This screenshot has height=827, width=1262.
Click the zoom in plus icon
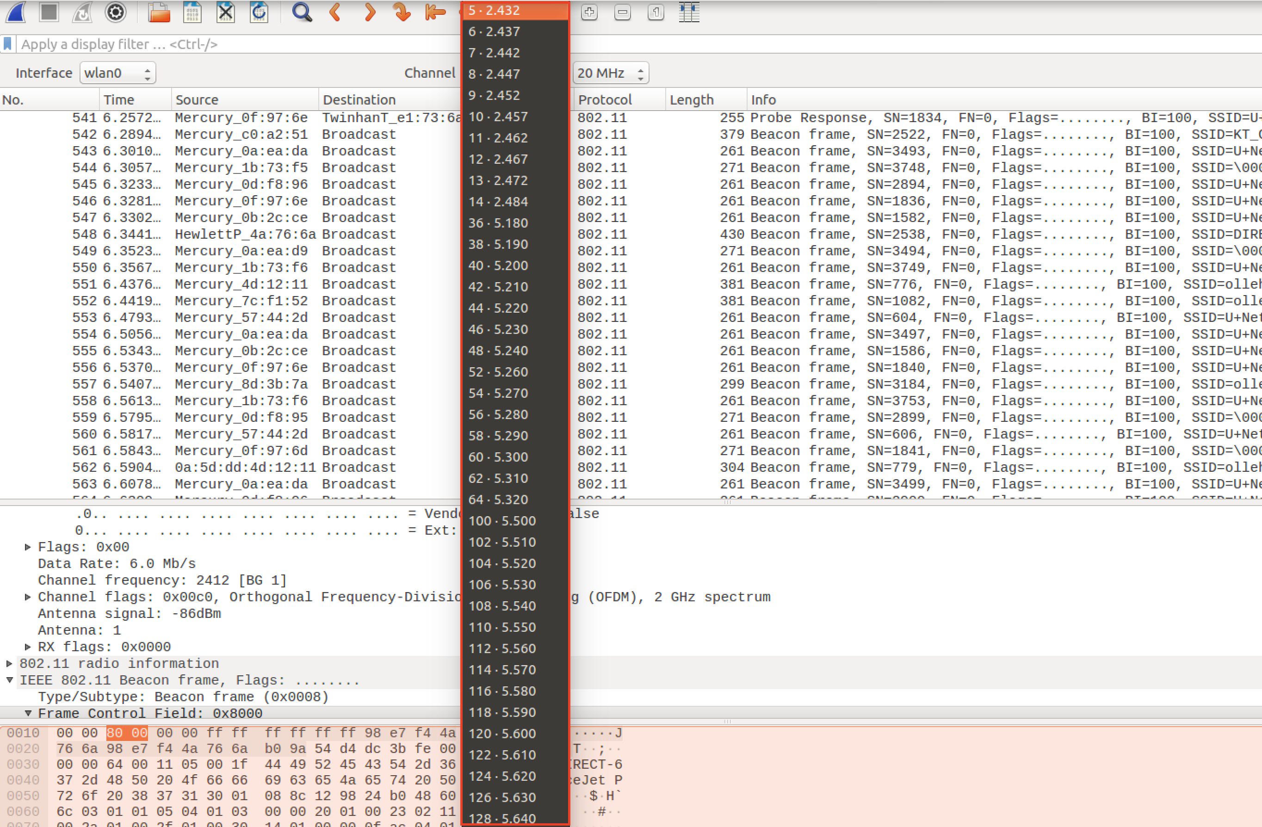coord(589,12)
